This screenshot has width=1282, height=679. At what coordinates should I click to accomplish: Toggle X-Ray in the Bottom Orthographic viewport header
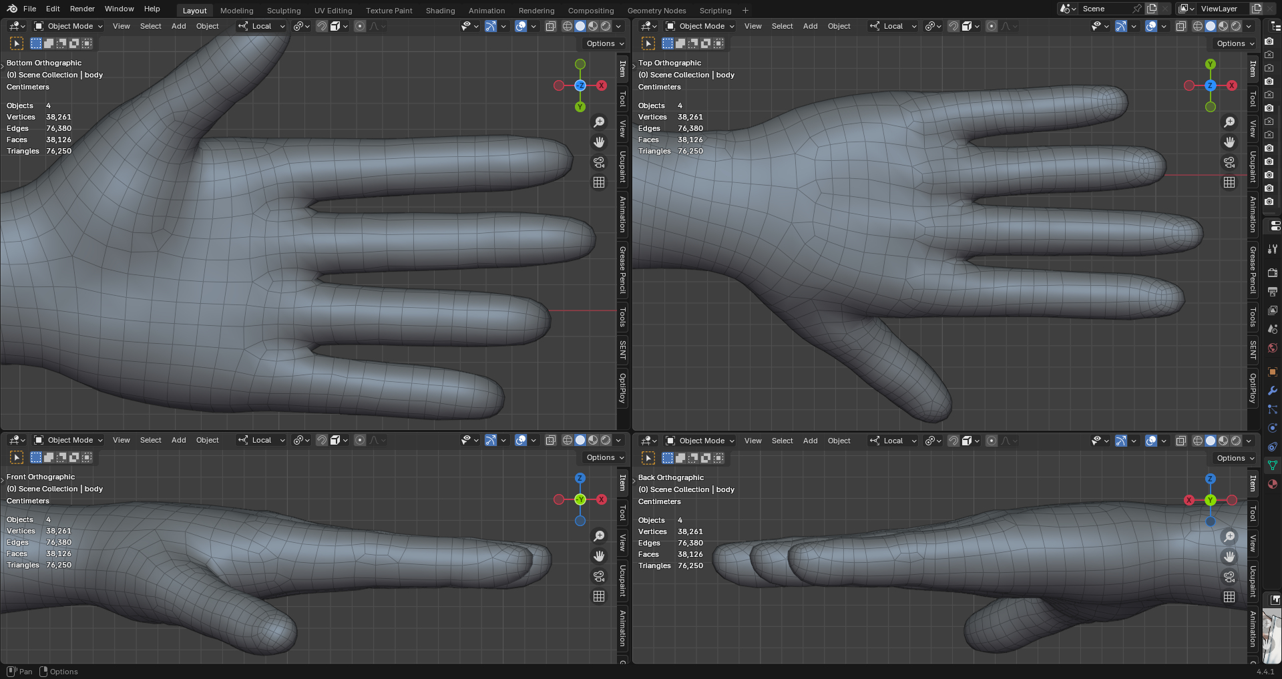(x=550, y=26)
